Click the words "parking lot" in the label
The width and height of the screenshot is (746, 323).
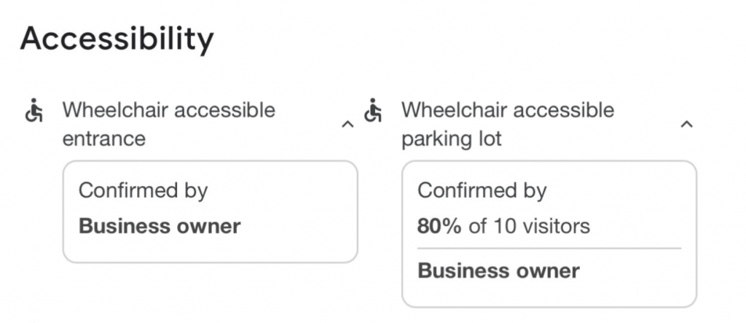(x=452, y=138)
